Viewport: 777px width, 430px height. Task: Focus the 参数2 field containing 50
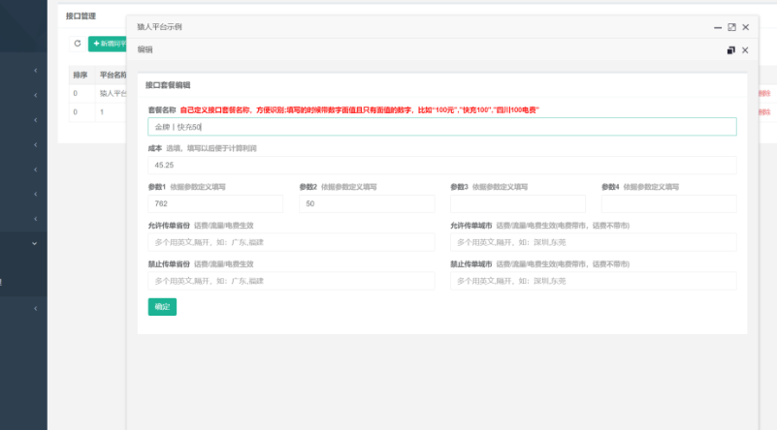[367, 204]
